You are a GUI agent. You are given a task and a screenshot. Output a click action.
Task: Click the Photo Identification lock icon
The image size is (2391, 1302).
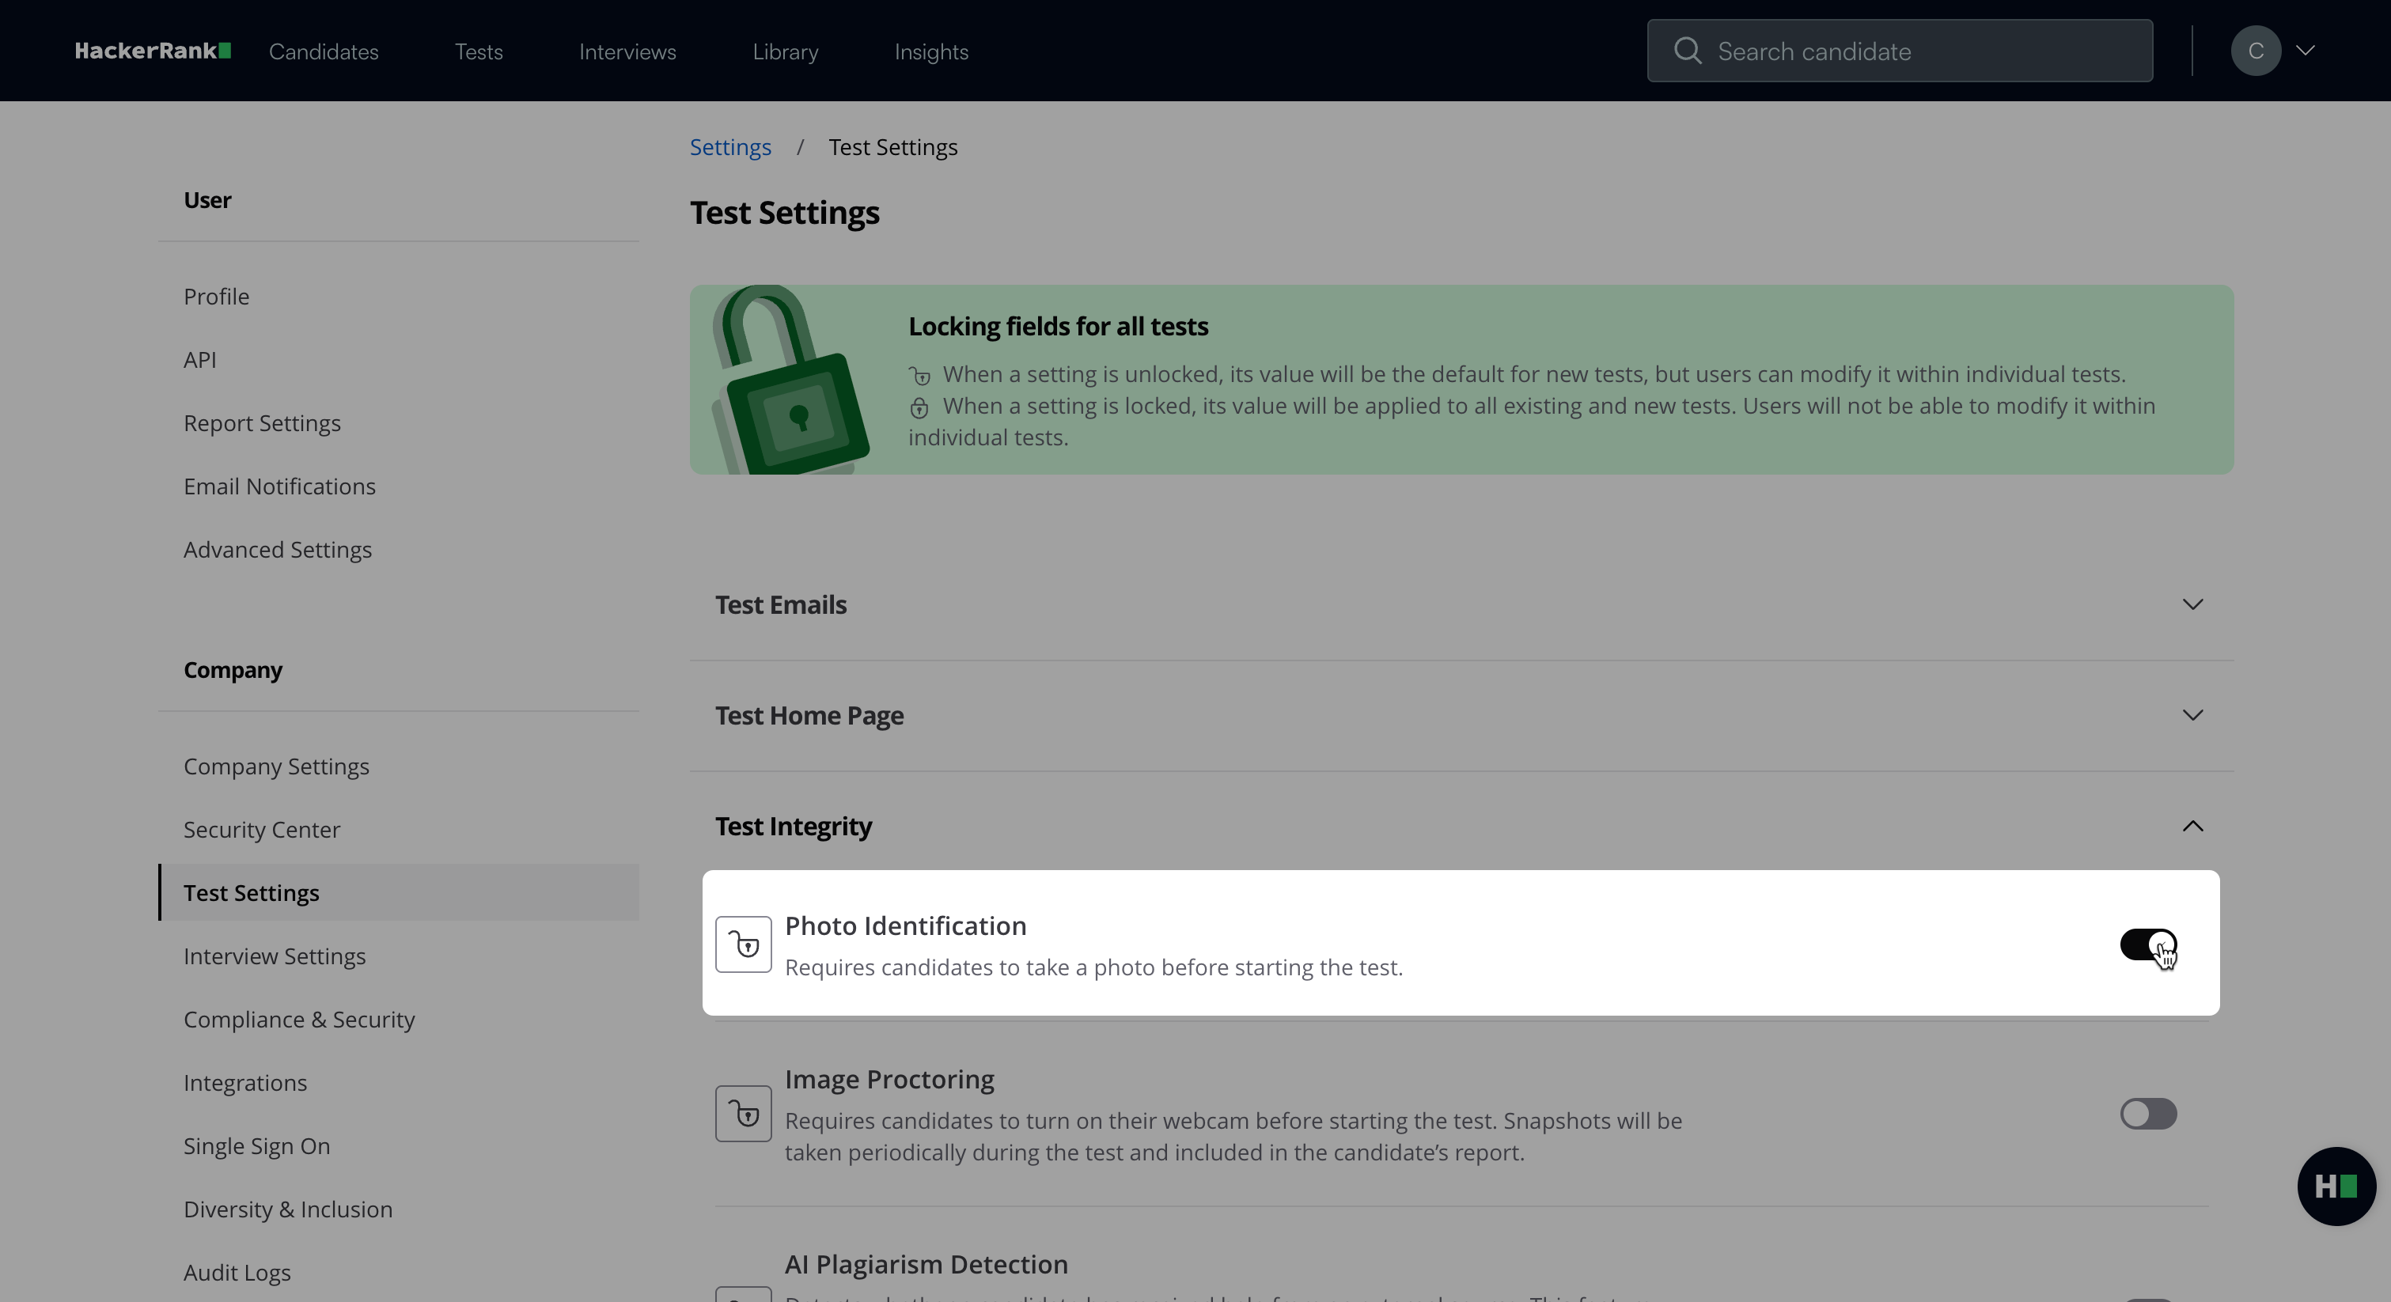pyautogui.click(x=743, y=944)
